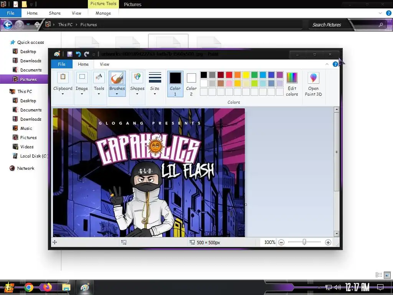Open Paint Help question mark icon

335,64
